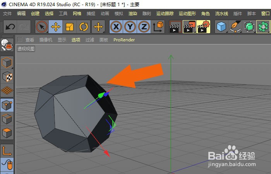Open the recently used tools icon
This screenshot has height=174, width=271.
[98, 27]
